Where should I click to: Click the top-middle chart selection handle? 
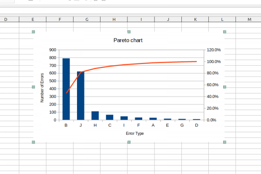(129, 32)
